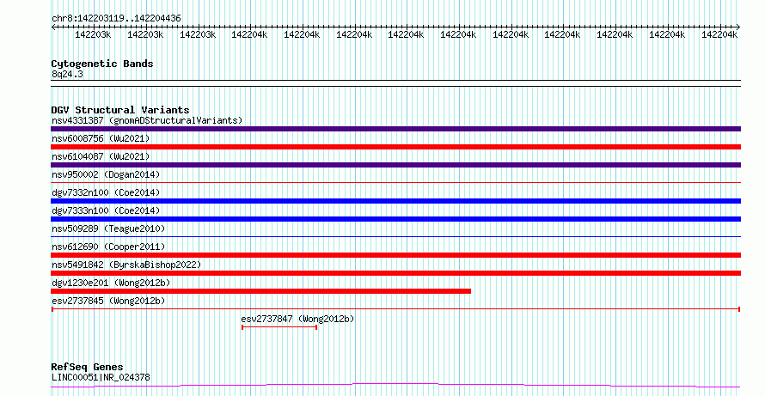
Task: Select the blue bar for dgv7332n100
Action: pyautogui.click(x=395, y=201)
